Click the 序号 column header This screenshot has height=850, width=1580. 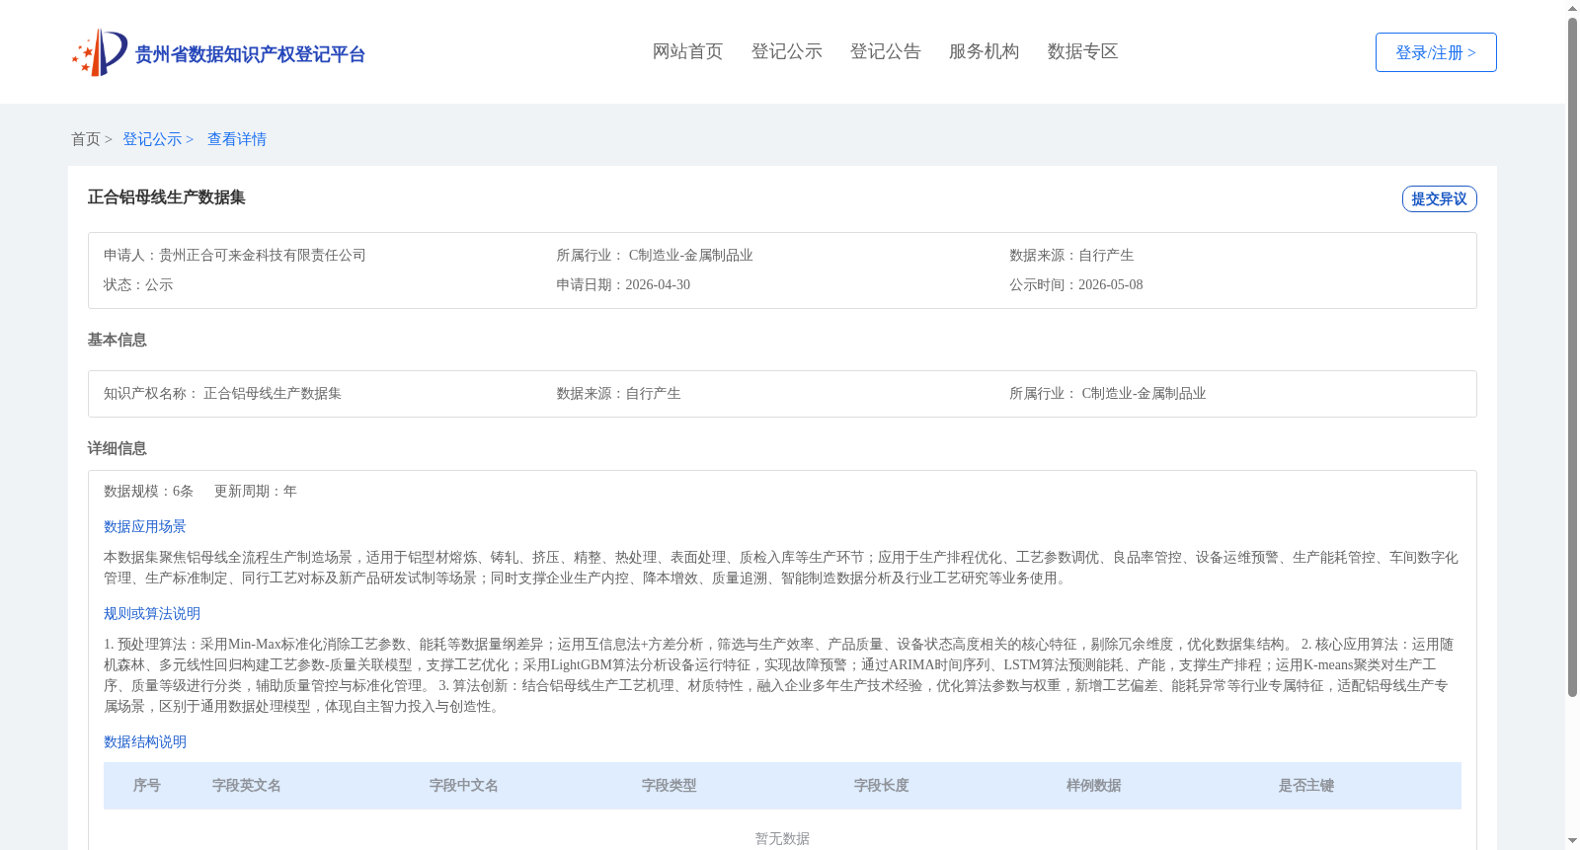(x=147, y=786)
